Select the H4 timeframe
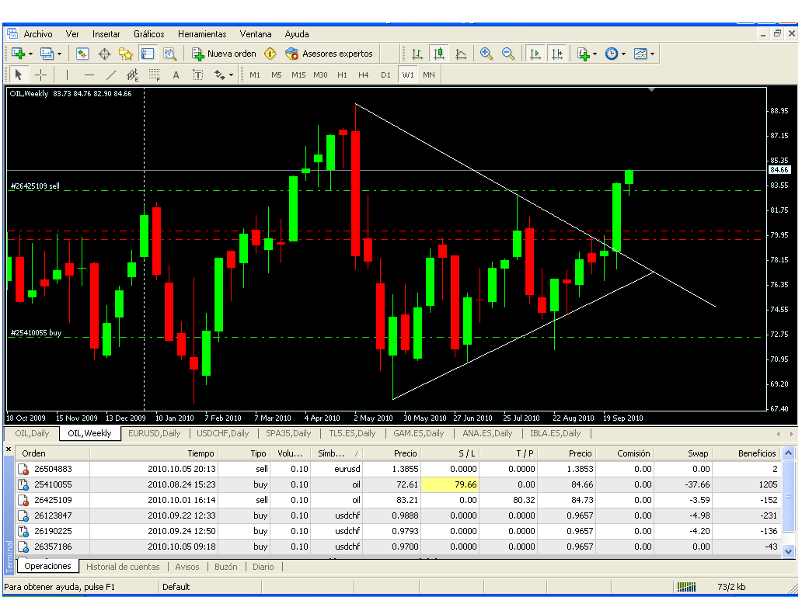This screenshot has width=802, height=597. (x=363, y=75)
